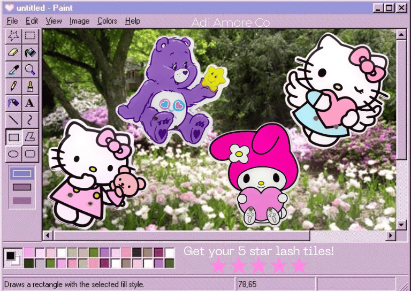Viewport: 411px width, 291px height.
Task: Choose the Pencil tool
Action: (x=14, y=86)
